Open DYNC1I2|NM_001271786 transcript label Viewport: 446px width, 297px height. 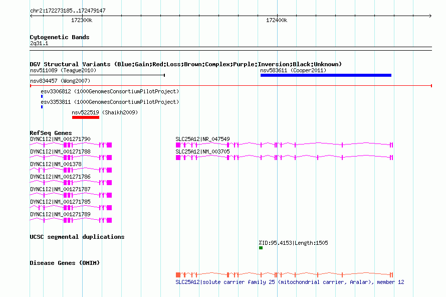[60, 177]
